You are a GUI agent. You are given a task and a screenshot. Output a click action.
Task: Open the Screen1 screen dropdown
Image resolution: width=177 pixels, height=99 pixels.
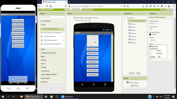[68, 9]
